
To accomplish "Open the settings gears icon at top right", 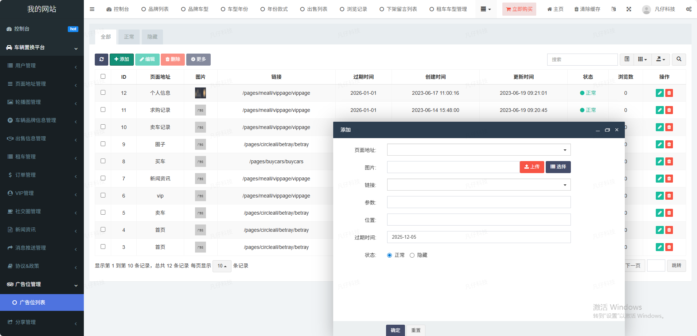I will 689,9.
